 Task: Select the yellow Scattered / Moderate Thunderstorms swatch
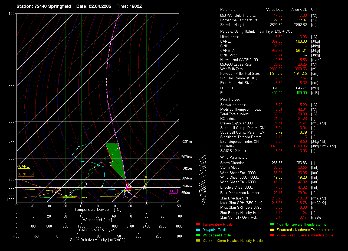[x=272, y=230]
